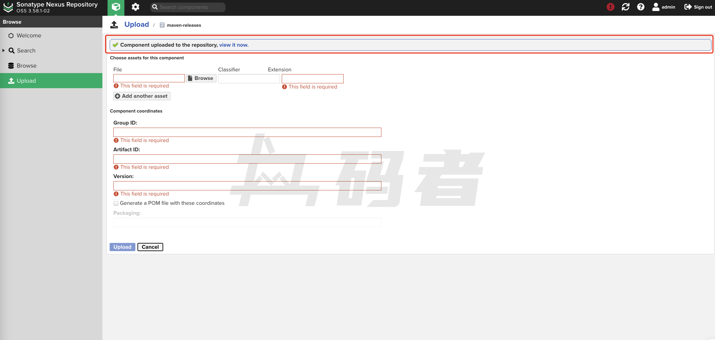The image size is (715, 340).
Task: Click the red system status alert icon
Action: point(610,7)
